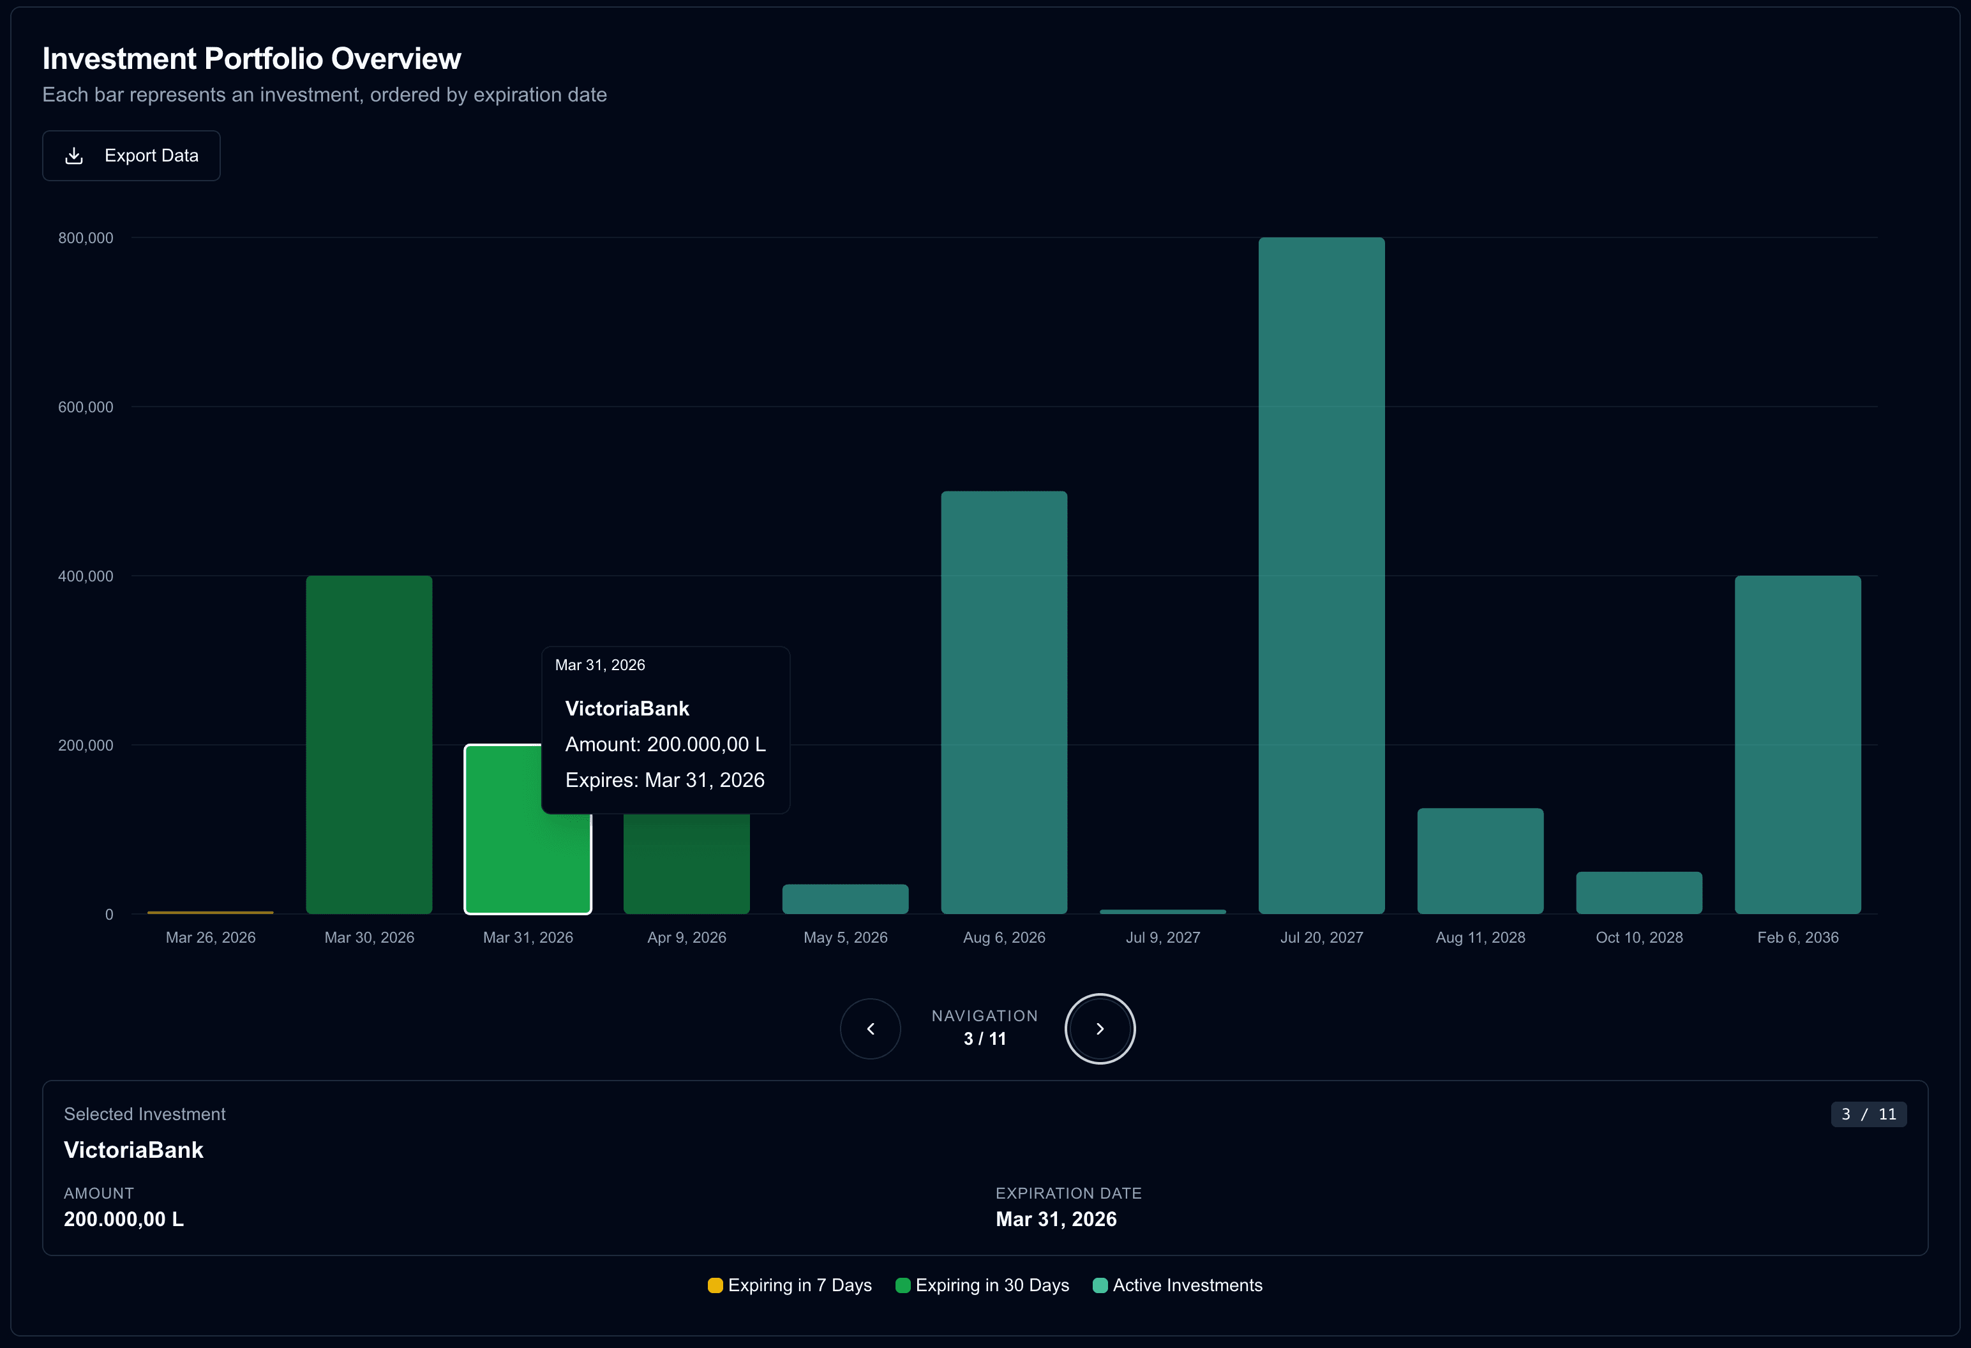Click the "200.000,00 L" amount value in card
Viewport: 1971px width, 1348px height.
124,1219
